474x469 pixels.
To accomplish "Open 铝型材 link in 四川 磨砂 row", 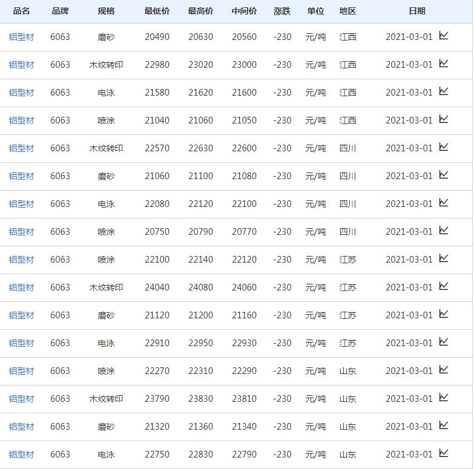I will (21, 176).
